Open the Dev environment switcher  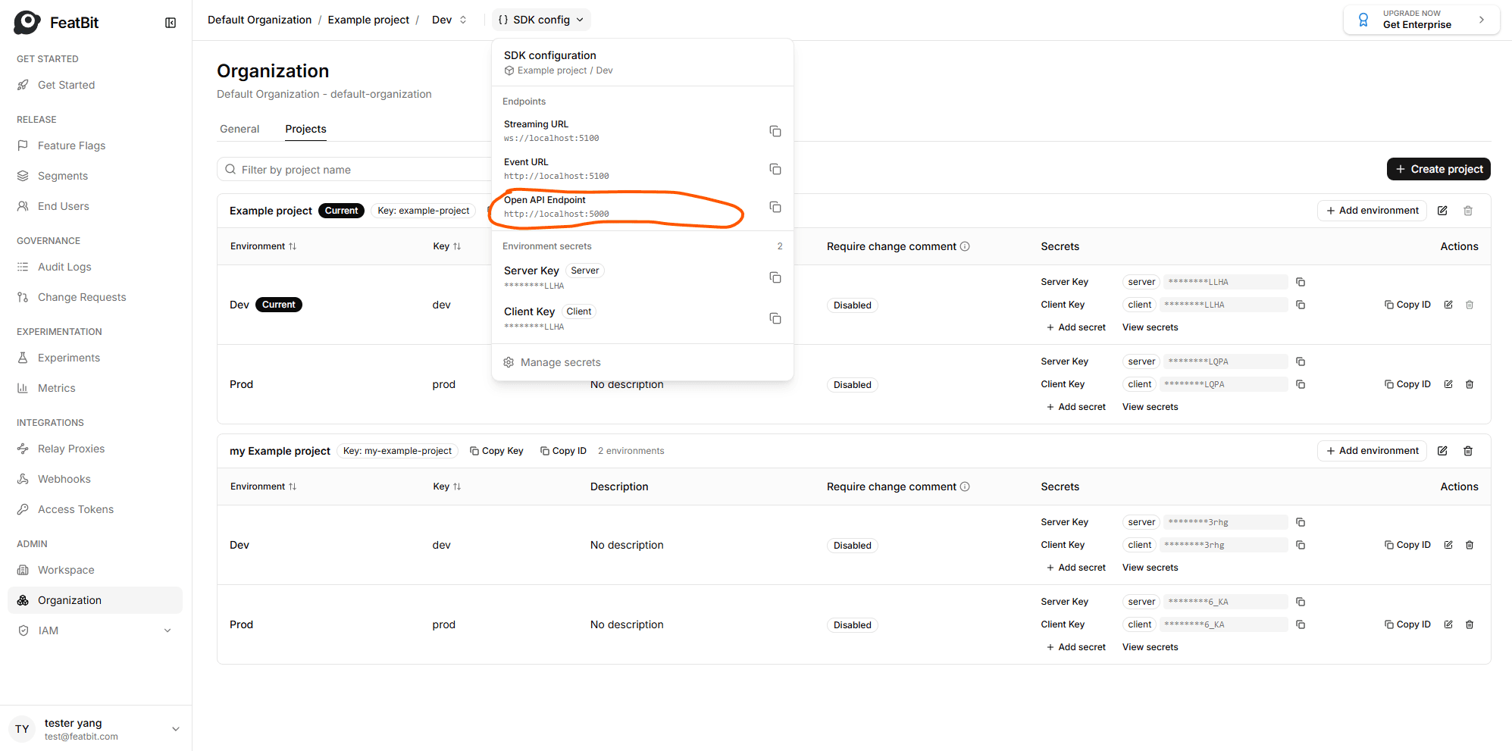tap(449, 20)
